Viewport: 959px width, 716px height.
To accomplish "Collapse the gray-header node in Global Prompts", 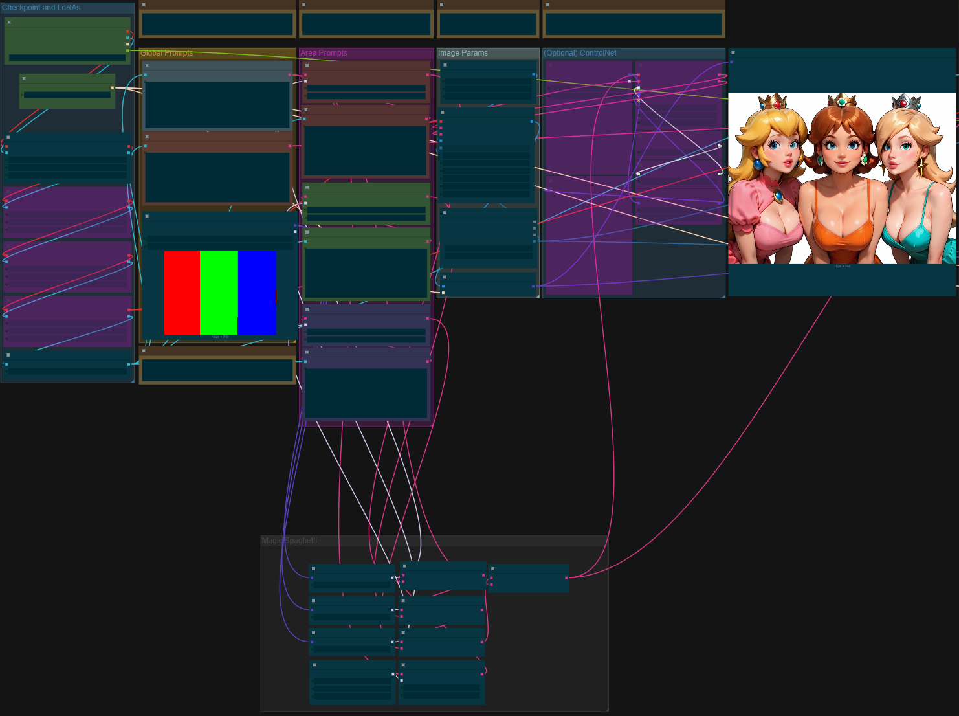I will point(147,65).
